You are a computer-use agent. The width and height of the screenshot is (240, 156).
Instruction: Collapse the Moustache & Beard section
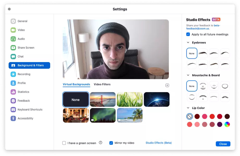(x=188, y=75)
